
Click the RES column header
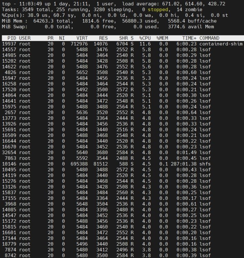tap(103, 38)
